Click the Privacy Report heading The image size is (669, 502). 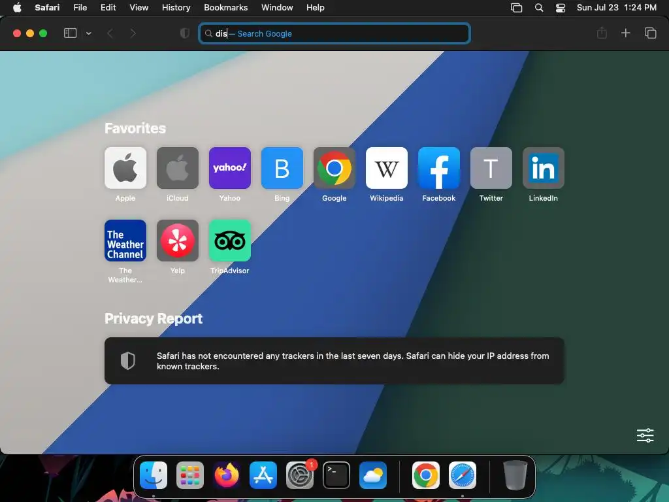click(x=154, y=318)
